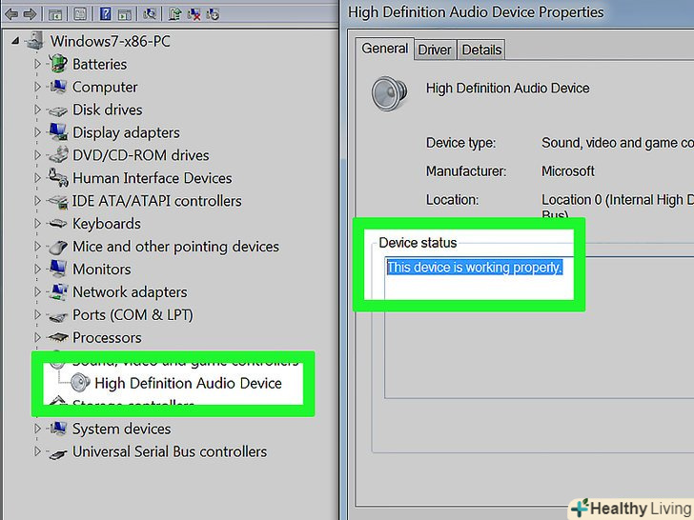The image size is (694, 520).
Task: Select the Processors tree item label
Action: tap(107, 337)
